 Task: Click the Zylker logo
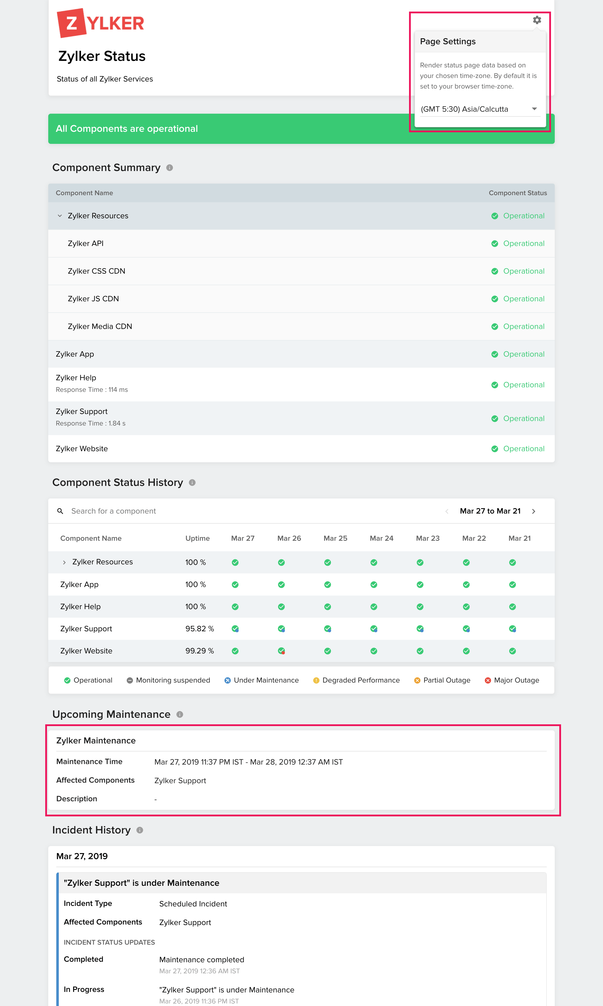[100, 23]
